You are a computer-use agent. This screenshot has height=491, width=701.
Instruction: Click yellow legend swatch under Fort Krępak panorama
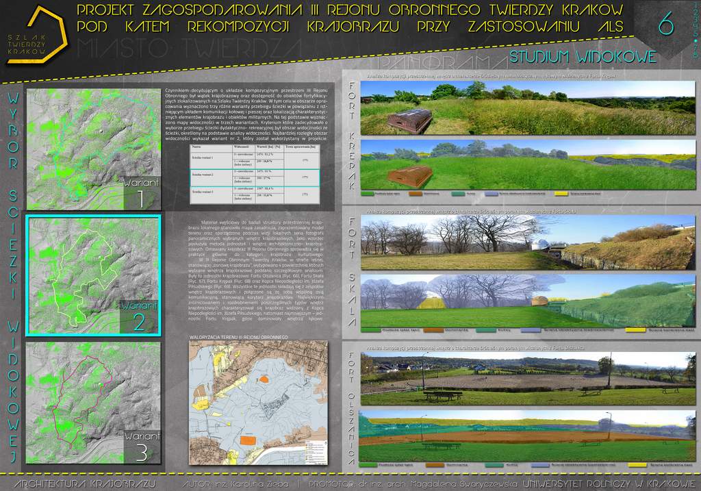click(x=561, y=194)
